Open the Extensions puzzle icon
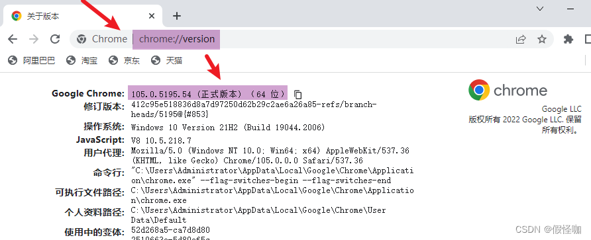The height and width of the screenshot is (240, 591). [568, 39]
